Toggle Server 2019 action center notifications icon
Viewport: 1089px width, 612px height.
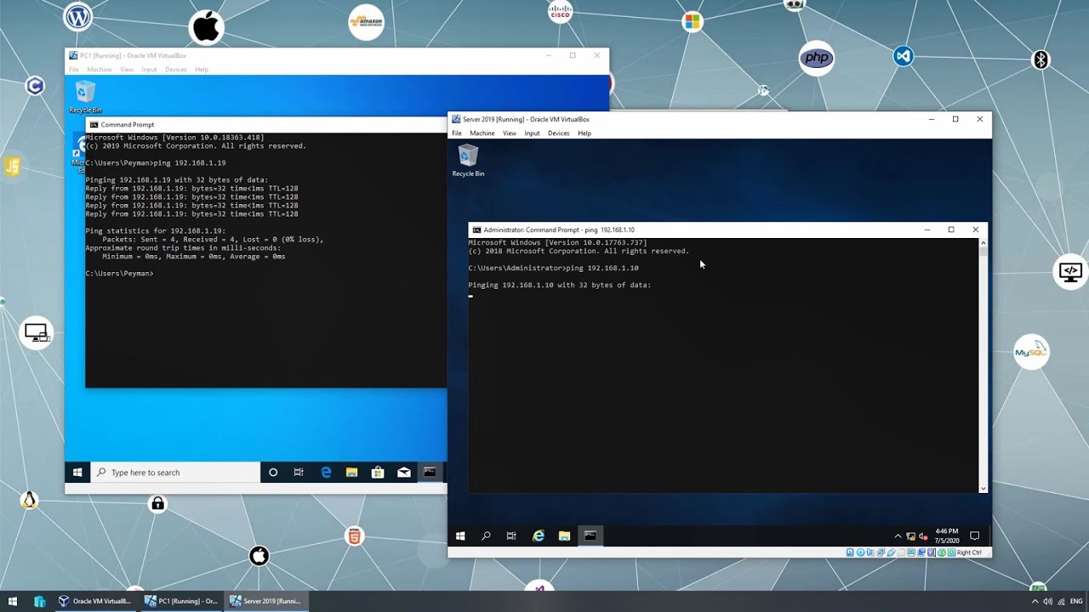[975, 535]
